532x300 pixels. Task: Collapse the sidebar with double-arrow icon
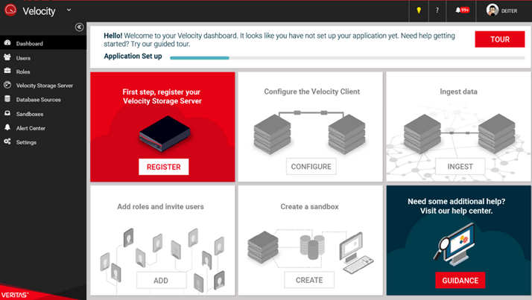point(80,27)
